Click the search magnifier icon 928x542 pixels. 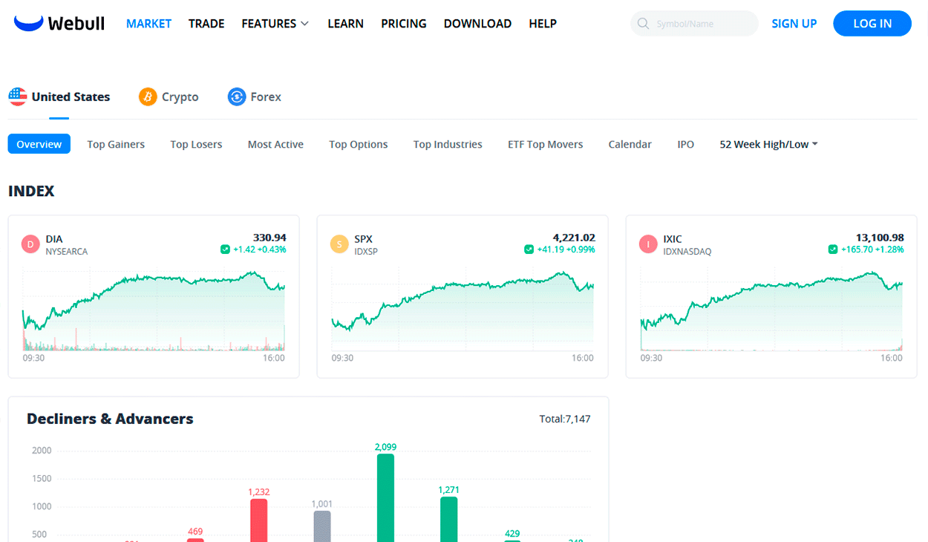point(643,23)
